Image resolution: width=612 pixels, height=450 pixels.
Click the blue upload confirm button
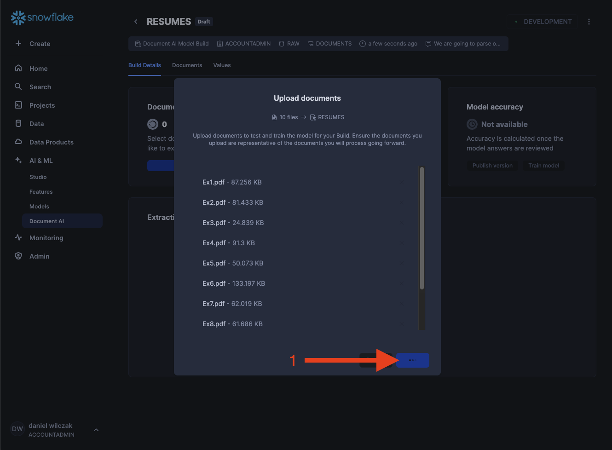click(412, 360)
